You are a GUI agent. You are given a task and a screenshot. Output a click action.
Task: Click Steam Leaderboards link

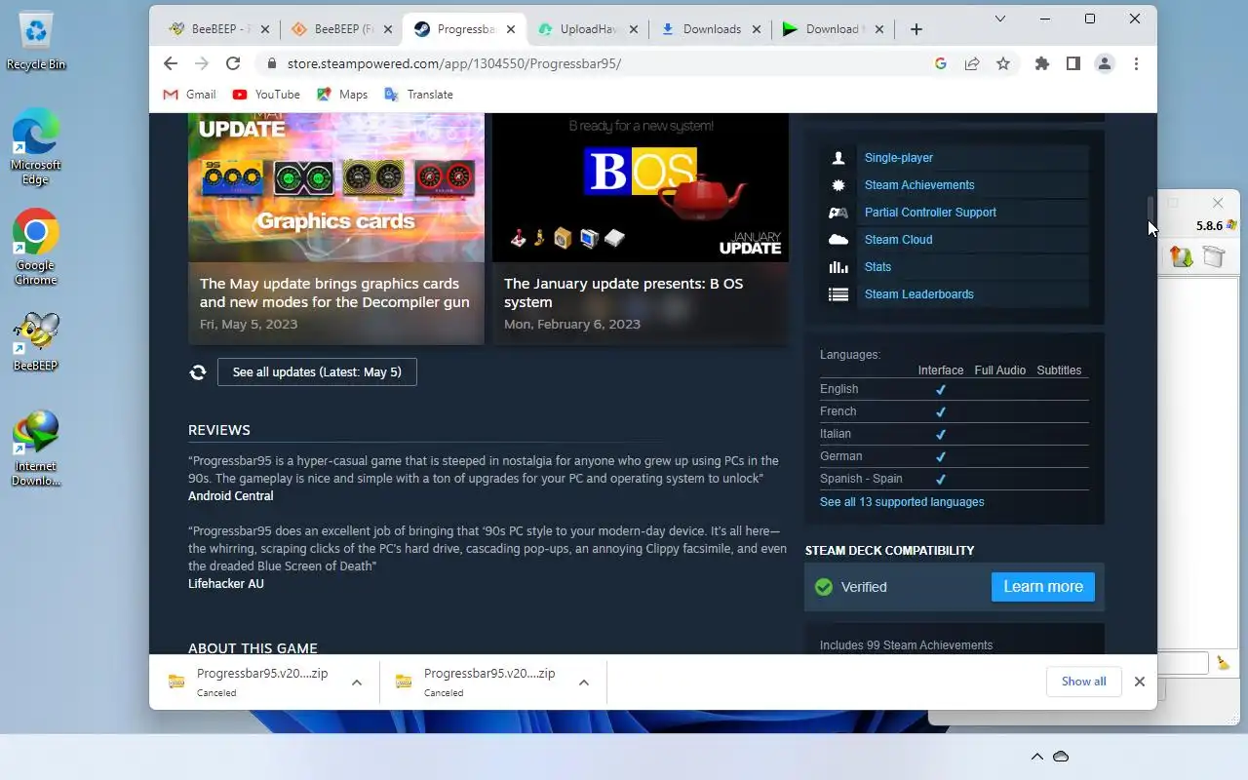point(919,294)
